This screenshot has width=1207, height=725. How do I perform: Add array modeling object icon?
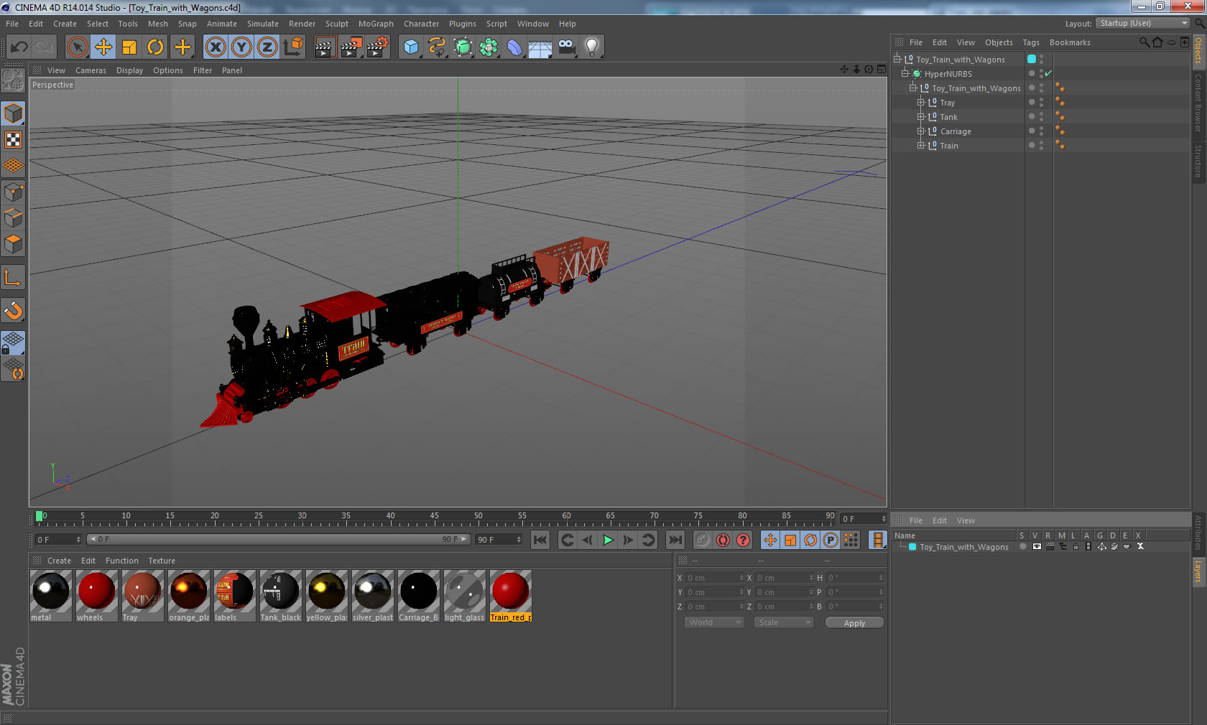(x=489, y=47)
